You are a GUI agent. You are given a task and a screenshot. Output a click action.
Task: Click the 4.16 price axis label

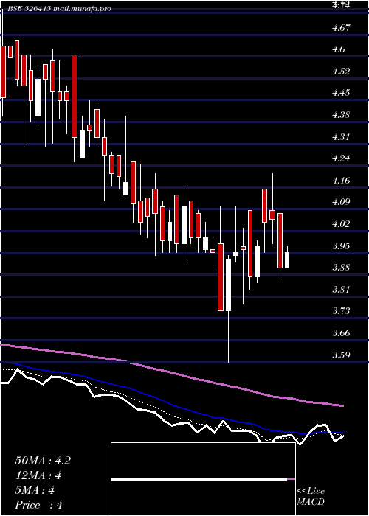coord(342,181)
